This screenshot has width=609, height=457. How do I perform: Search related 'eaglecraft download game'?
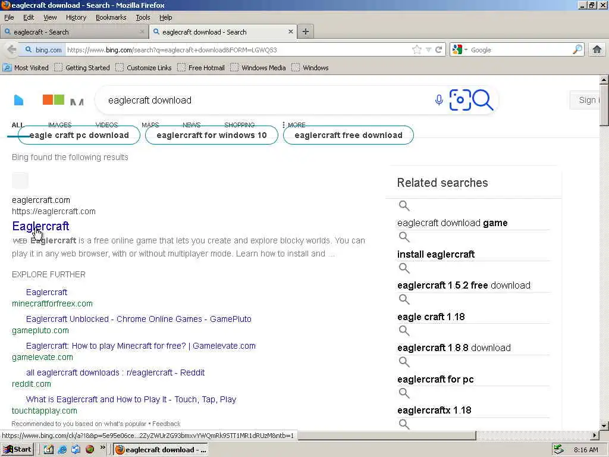tap(452, 223)
